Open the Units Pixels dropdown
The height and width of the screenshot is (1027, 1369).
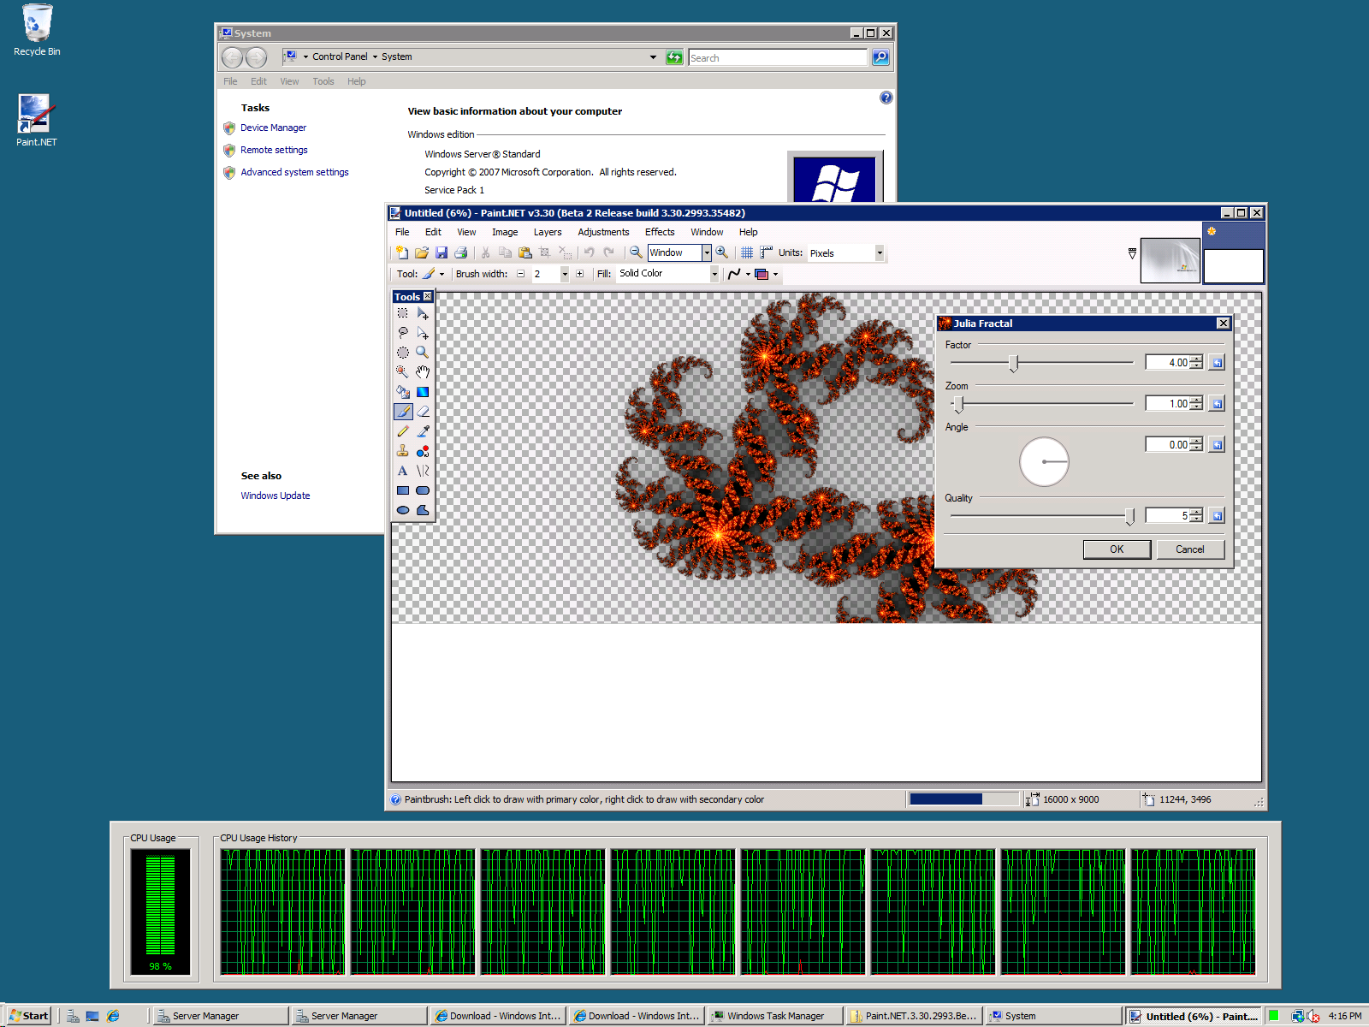[879, 253]
